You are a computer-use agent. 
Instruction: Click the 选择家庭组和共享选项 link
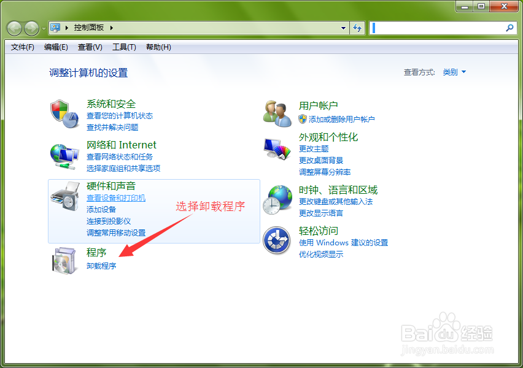pos(123,168)
